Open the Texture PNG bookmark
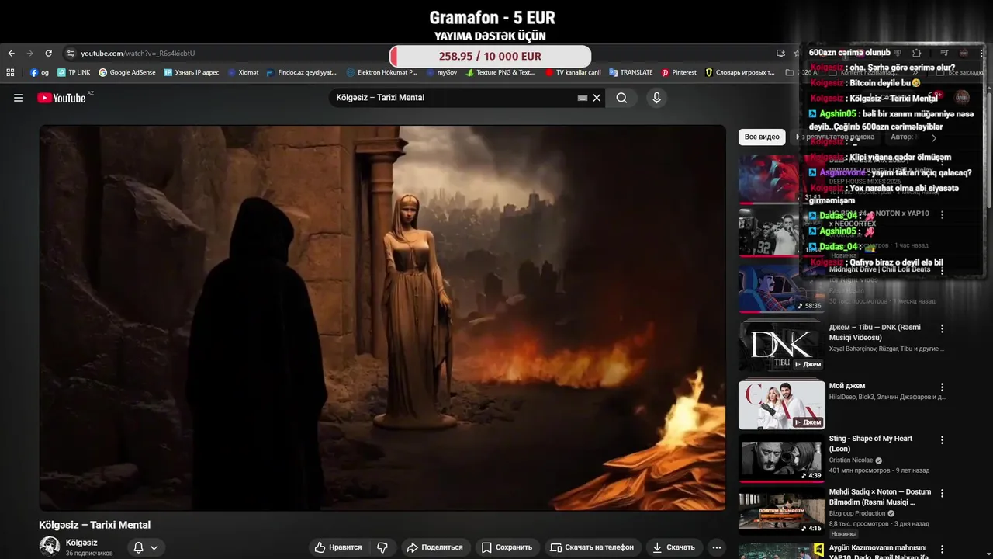Image resolution: width=993 pixels, height=559 pixels. coord(500,72)
